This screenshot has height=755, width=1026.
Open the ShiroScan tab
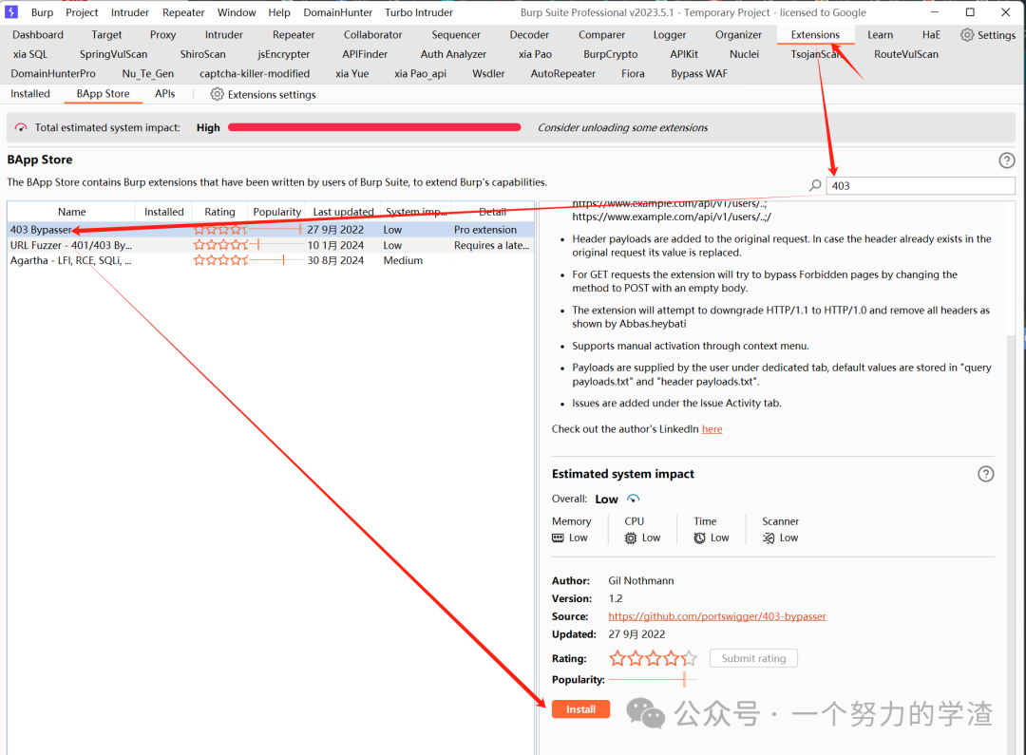click(203, 54)
